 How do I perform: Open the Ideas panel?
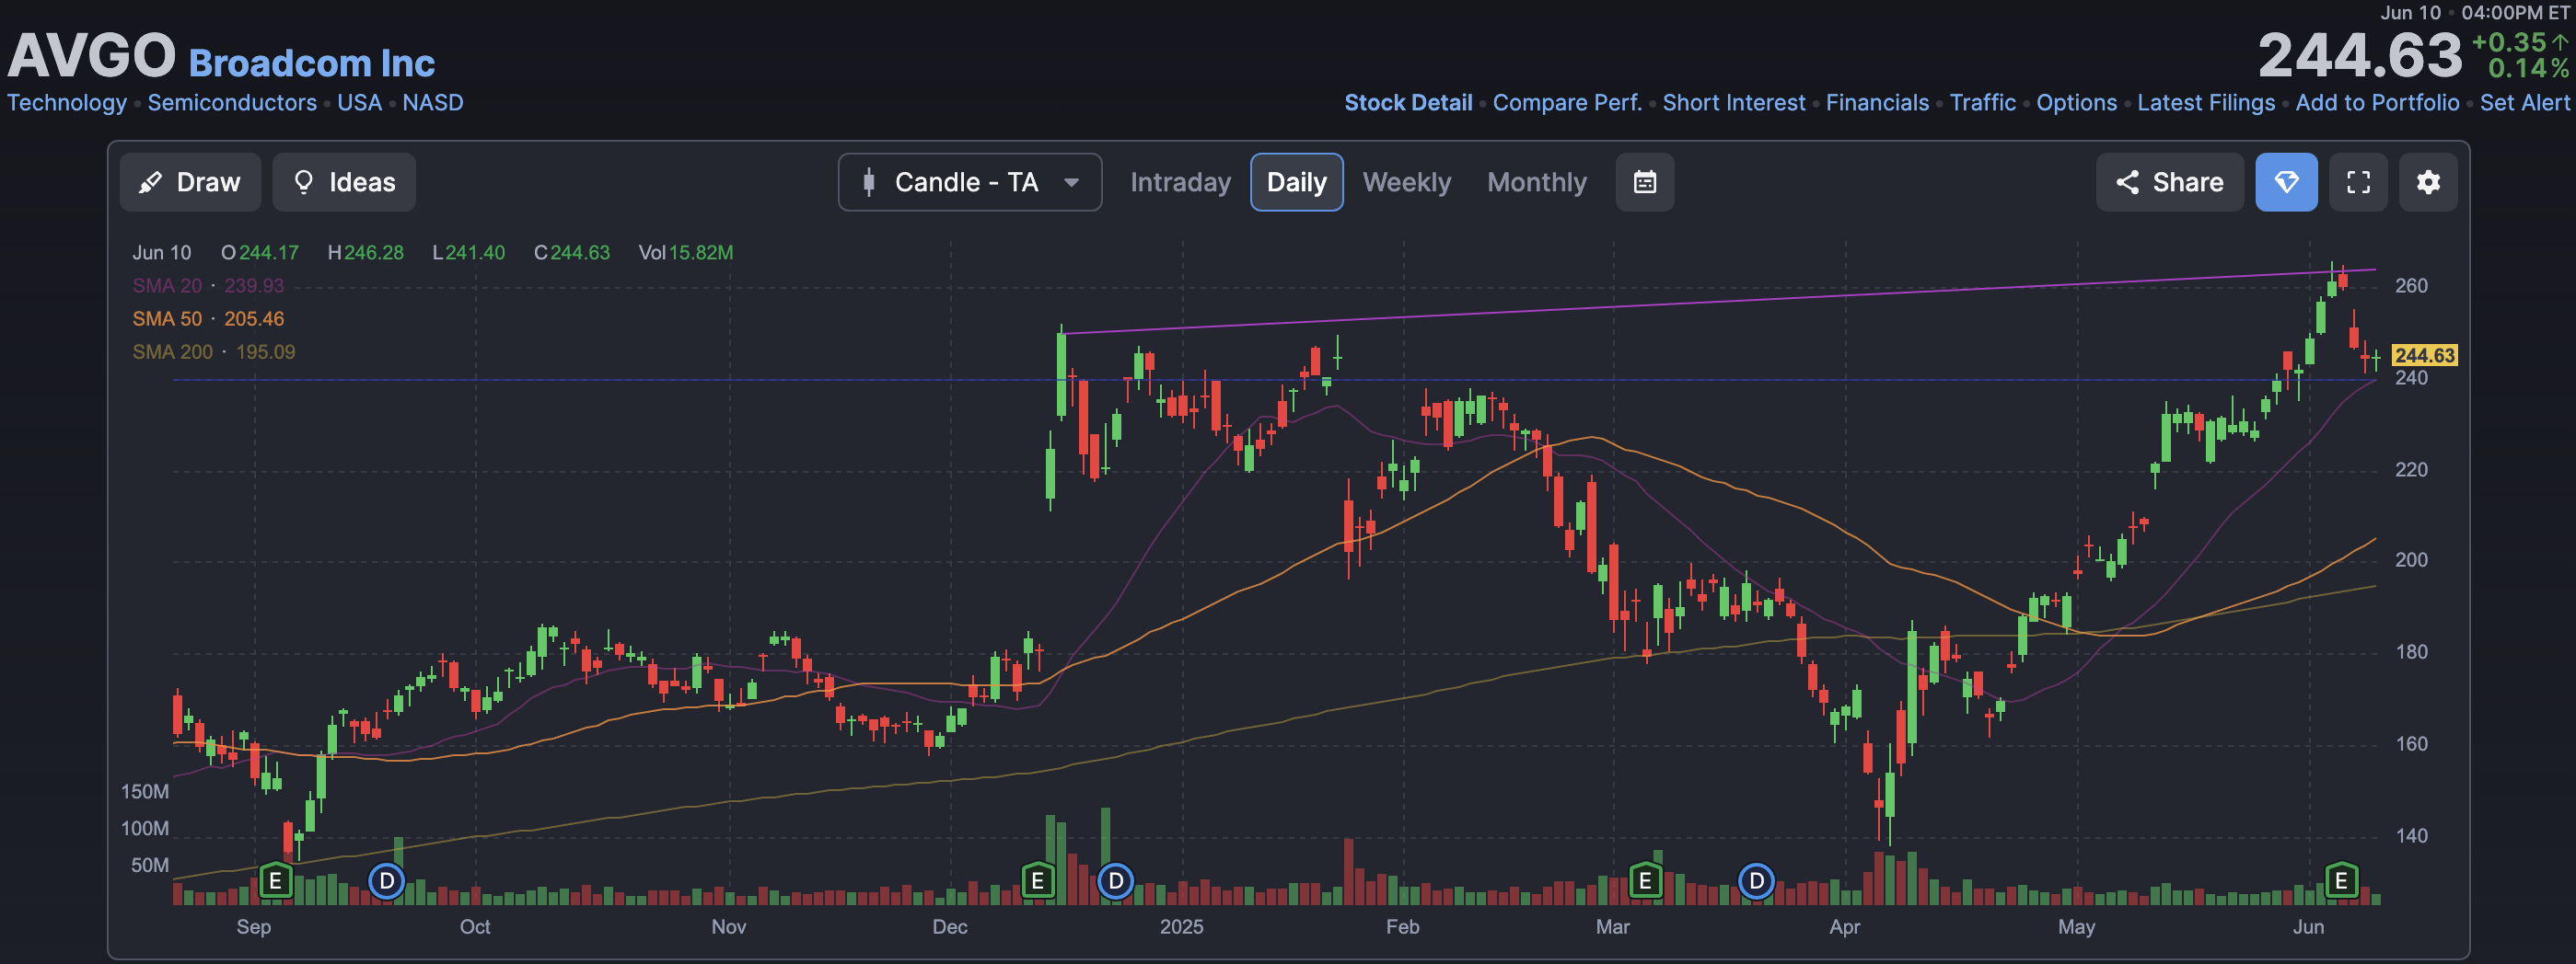(344, 182)
